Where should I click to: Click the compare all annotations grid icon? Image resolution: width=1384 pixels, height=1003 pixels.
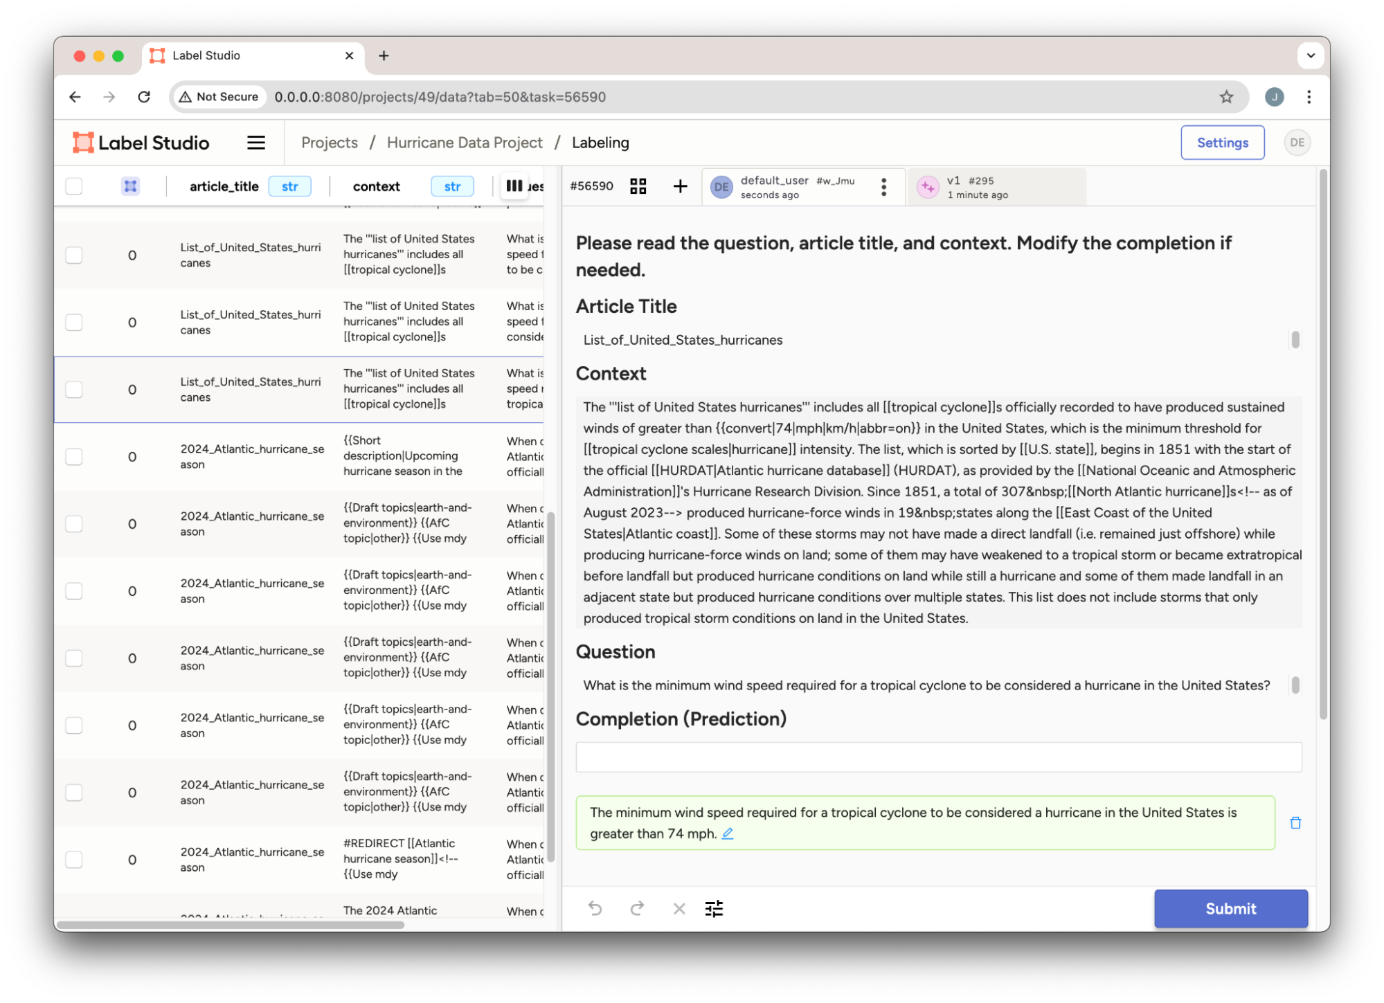638,186
